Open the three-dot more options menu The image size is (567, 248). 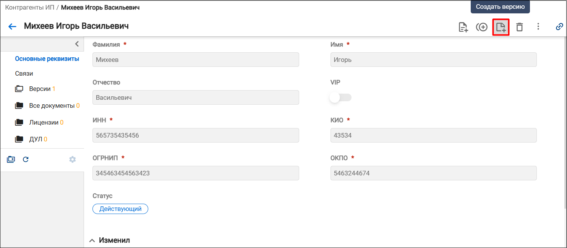click(538, 26)
